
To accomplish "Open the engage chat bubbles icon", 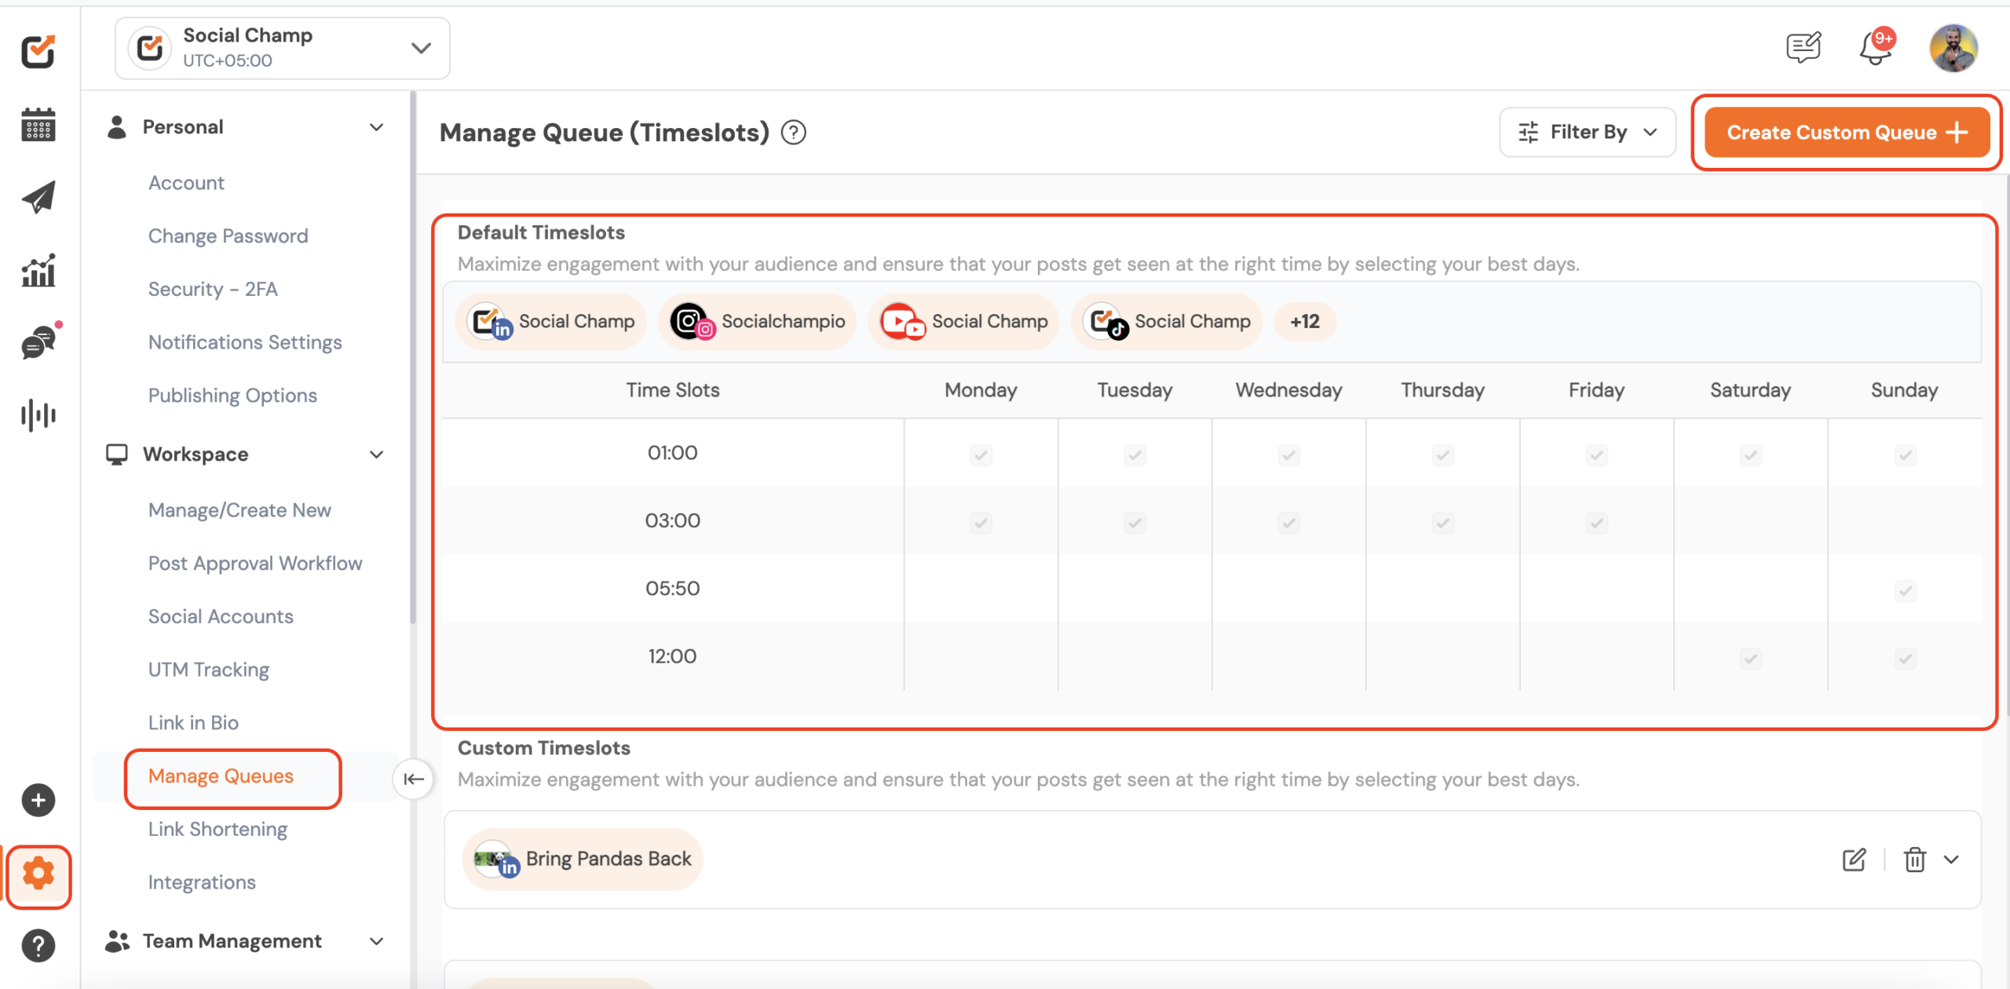I will pos(38,342).
